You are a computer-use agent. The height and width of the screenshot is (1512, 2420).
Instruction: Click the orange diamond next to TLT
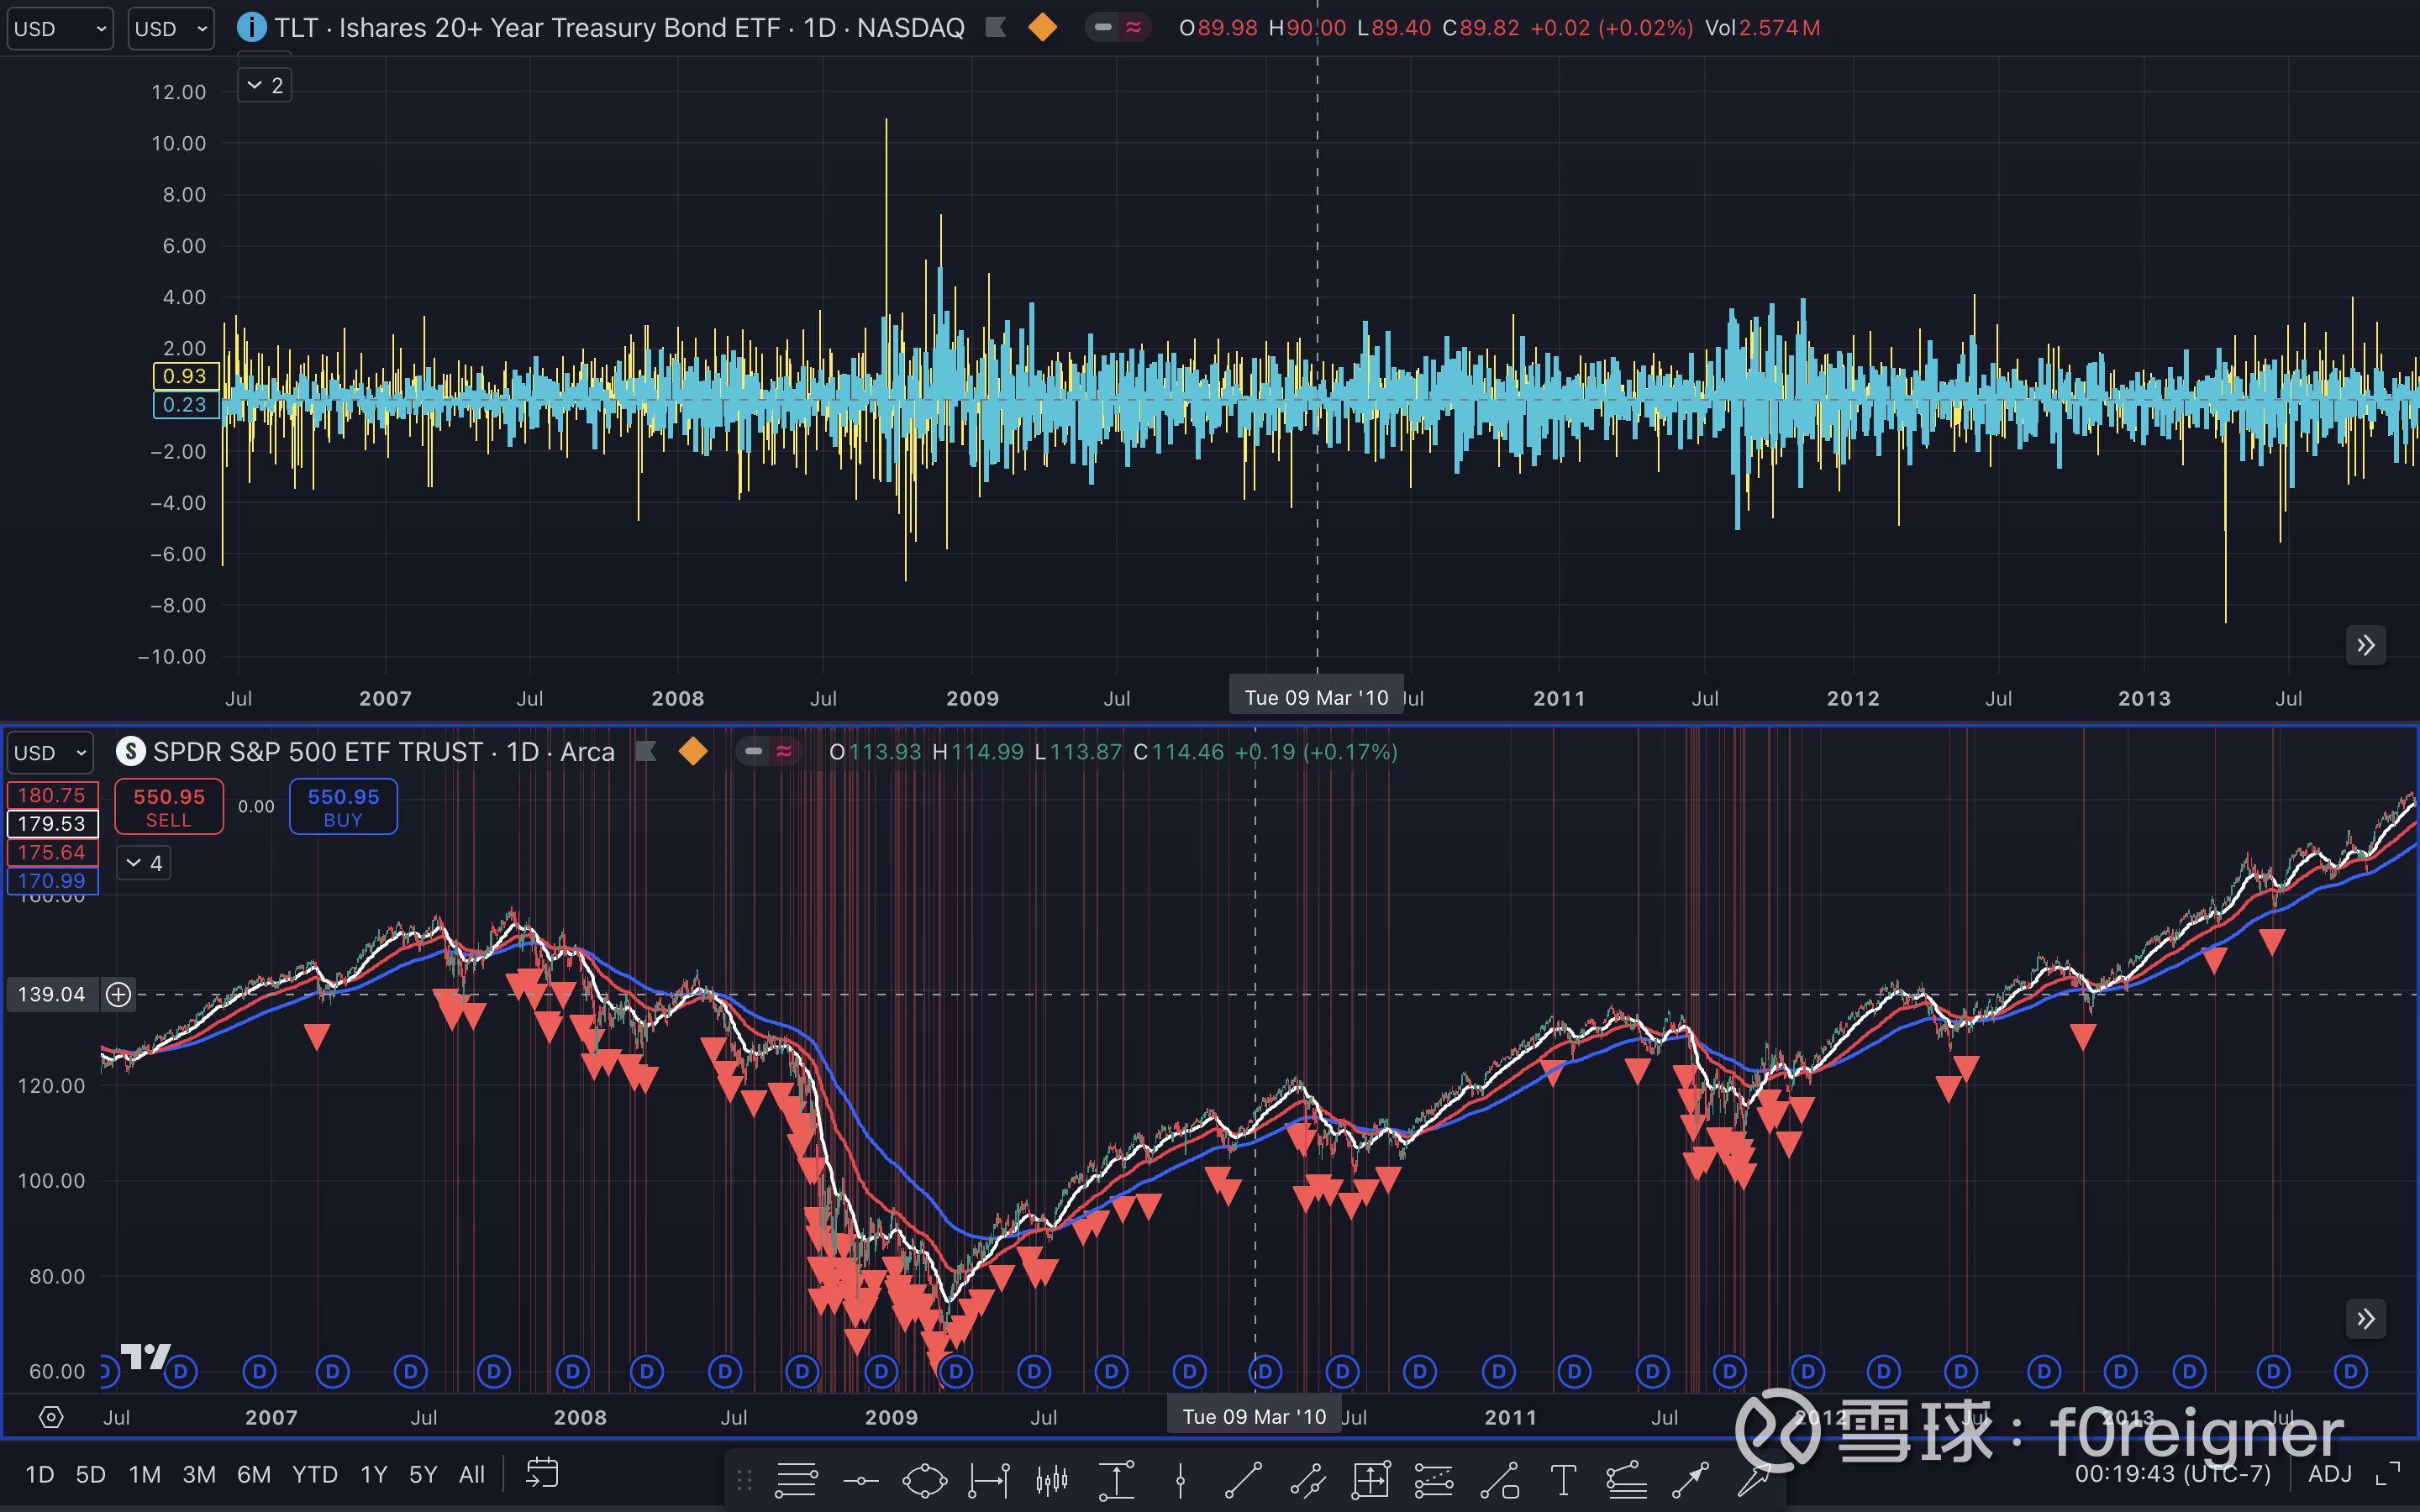[x=1042, y=27]
